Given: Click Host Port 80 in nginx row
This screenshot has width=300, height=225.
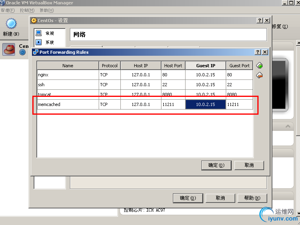Looking at the screenshot, I should [x=173, y=75].
